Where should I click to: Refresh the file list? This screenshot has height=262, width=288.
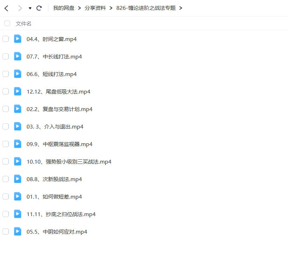coord(39,8)
